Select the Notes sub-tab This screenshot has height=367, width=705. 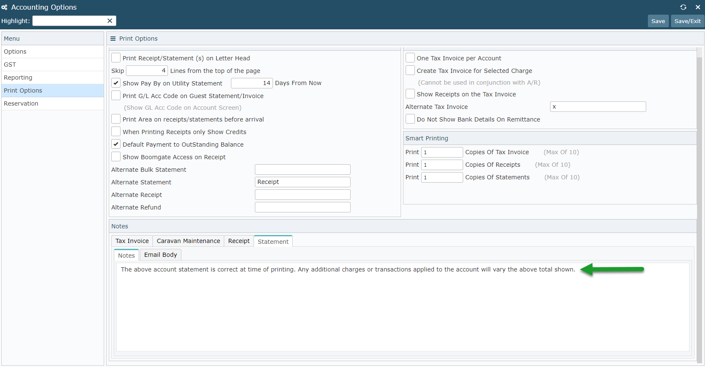tap(126, 255)
